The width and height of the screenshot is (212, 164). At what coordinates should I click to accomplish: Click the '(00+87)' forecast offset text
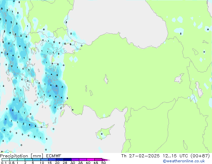click(x=200, y=156)
